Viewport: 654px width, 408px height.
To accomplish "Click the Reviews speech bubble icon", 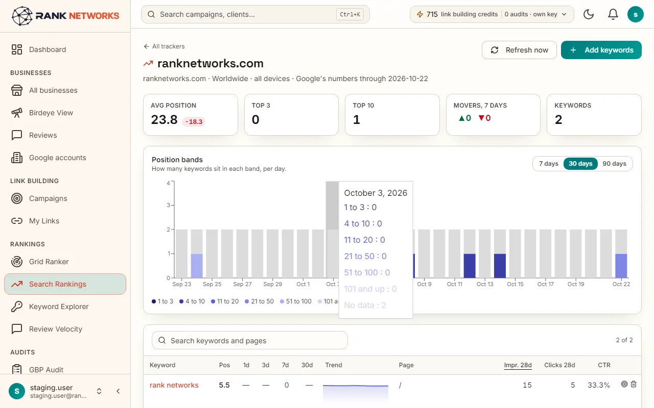I will coord(17,135).
